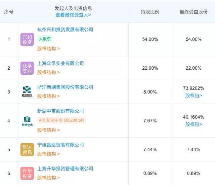
Task: Open 上海众孚实业有限公司 company page
Action: point(60,64)
